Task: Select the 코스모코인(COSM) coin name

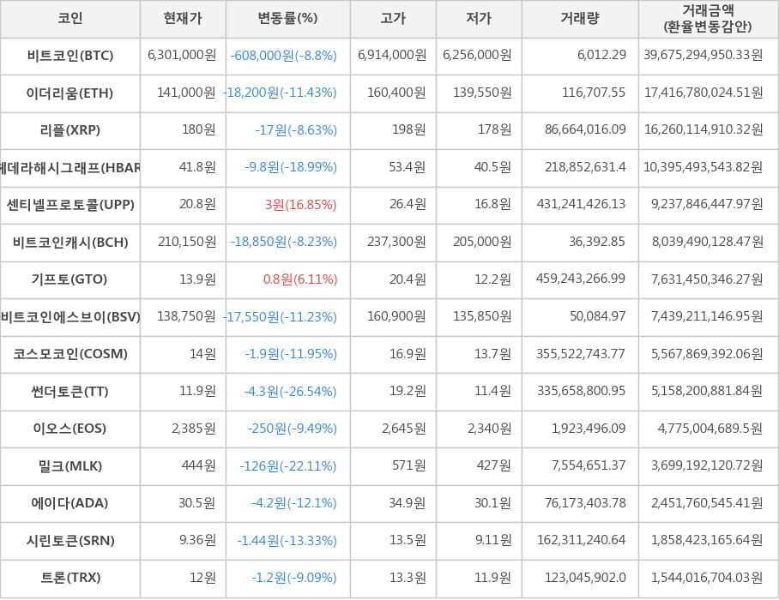Action: pos(70,354)
